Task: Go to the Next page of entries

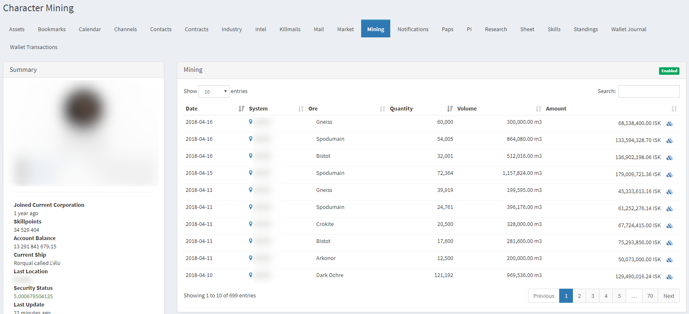Action: pos(669,296)
